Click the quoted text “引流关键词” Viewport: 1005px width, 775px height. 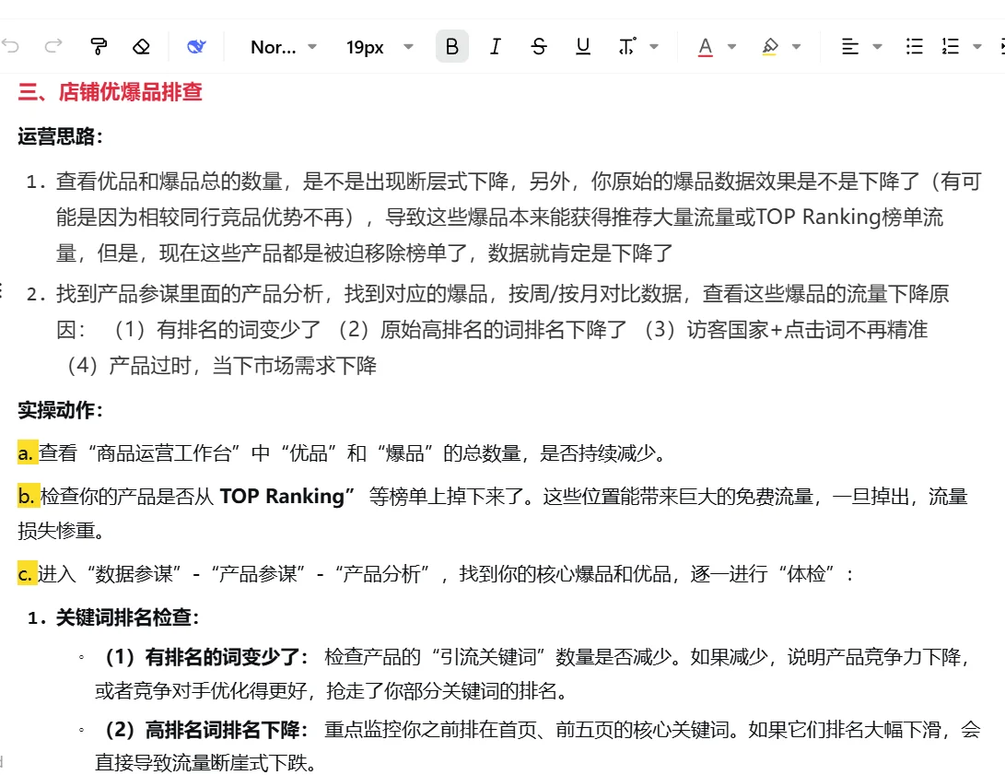click(488, 656)
